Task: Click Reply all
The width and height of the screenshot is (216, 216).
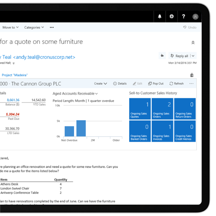Action: [x=179, y=56]
